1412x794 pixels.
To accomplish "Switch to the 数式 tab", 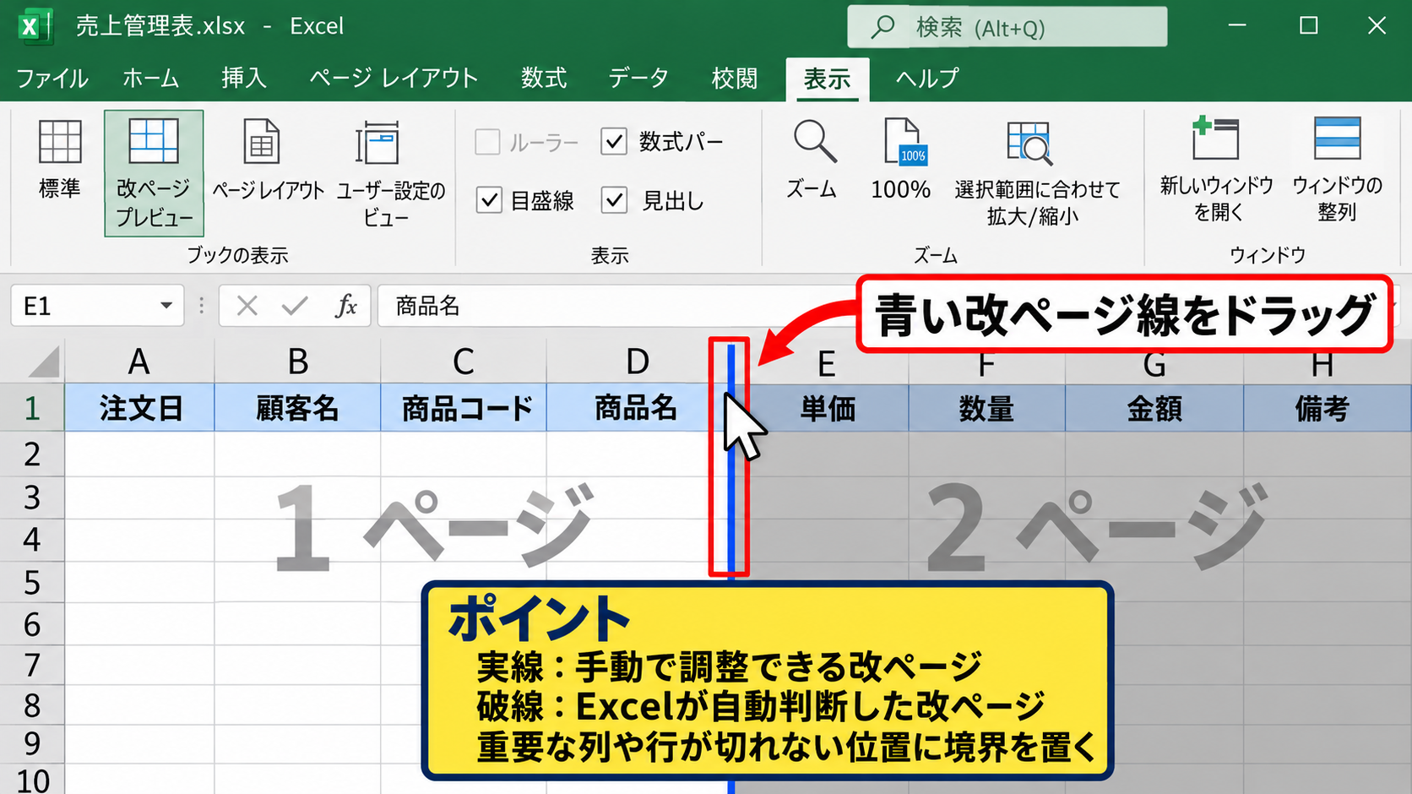I will pos(544,79).
